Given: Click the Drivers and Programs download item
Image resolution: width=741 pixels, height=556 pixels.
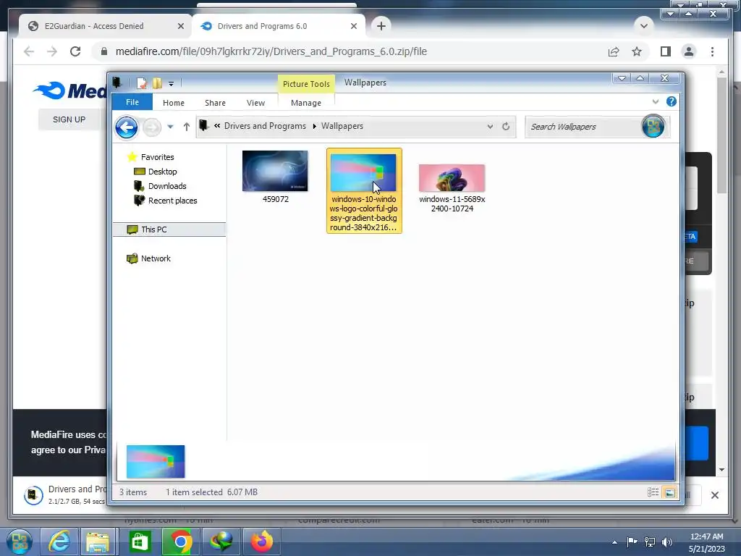Looking at the screenshot, I should 65,495.
